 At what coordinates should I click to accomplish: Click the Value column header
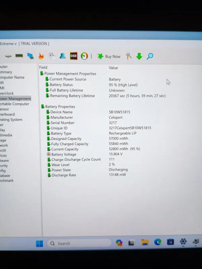(113, 68)
